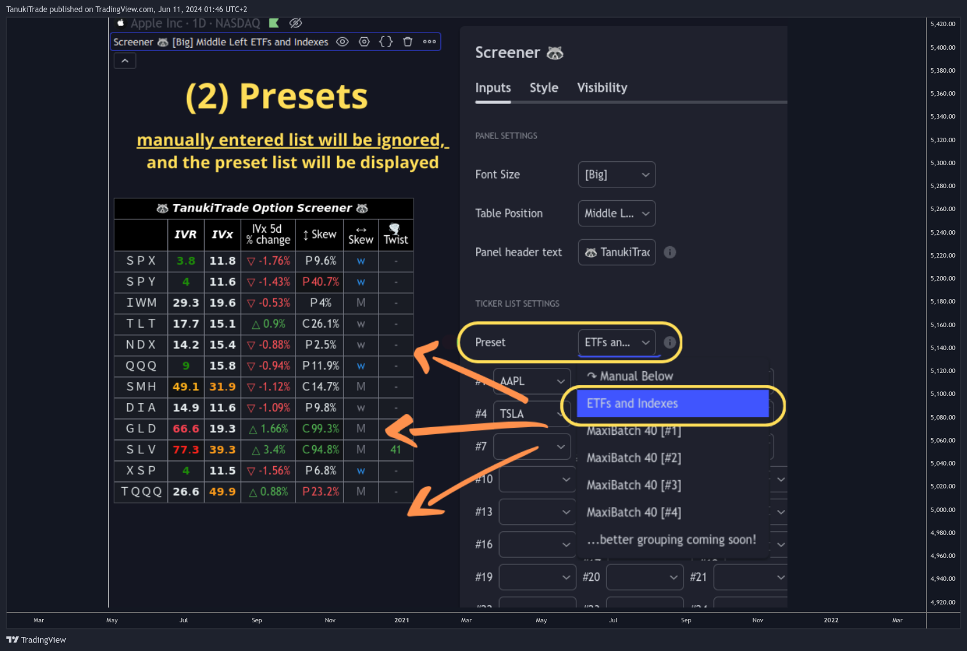Select MaxiBatch 40 [#4] preset

pyautogui.click(x=673, y=513)
